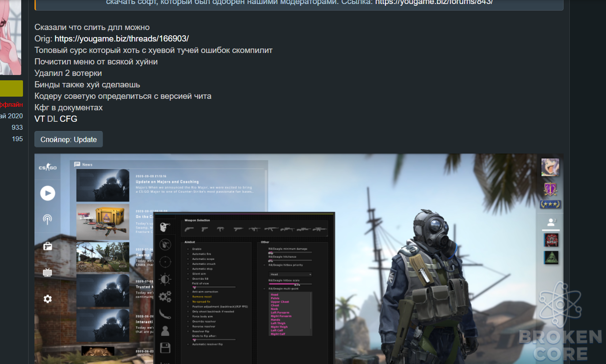
Task: Toggle the Automatic stop checkbox
Action: tap(188, 269)
